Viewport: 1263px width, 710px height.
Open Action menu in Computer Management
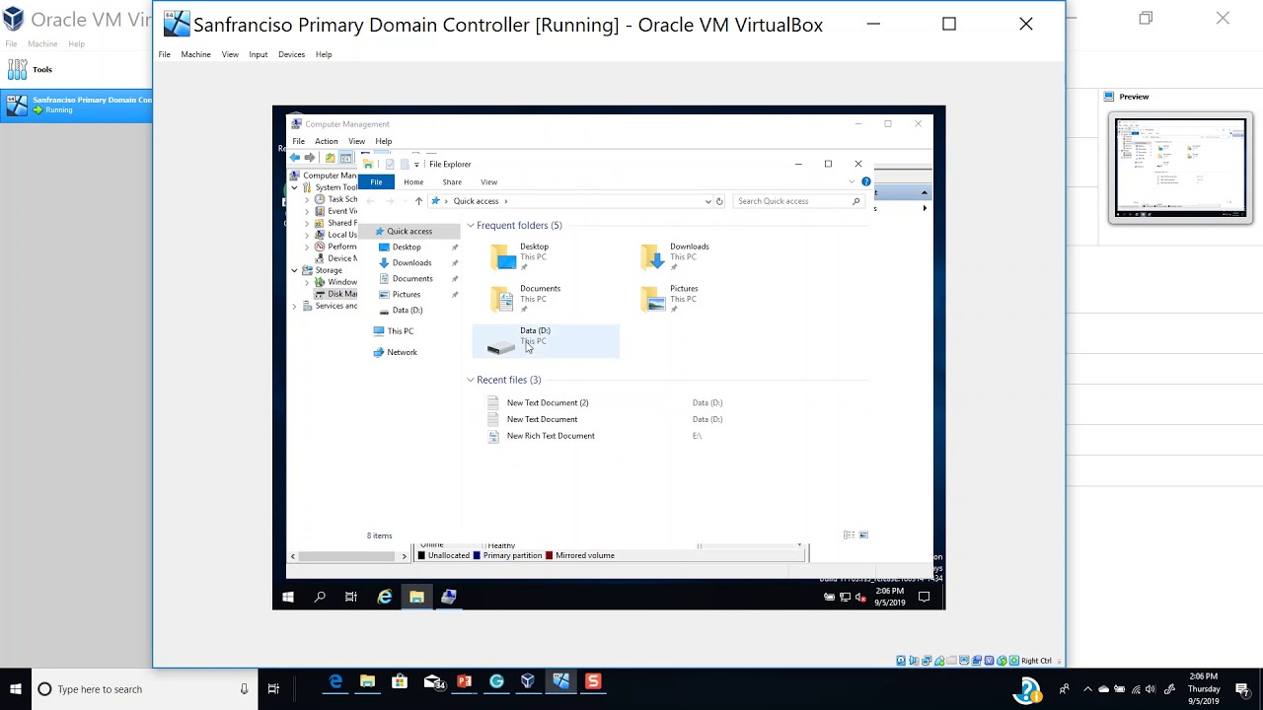coord(326,141)
